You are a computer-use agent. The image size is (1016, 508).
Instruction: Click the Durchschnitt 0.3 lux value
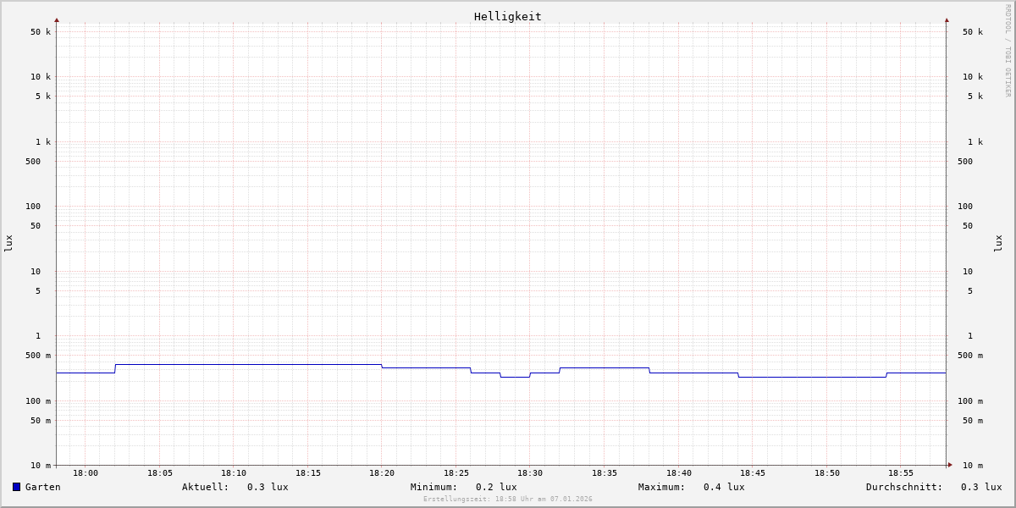coord(981,487)
